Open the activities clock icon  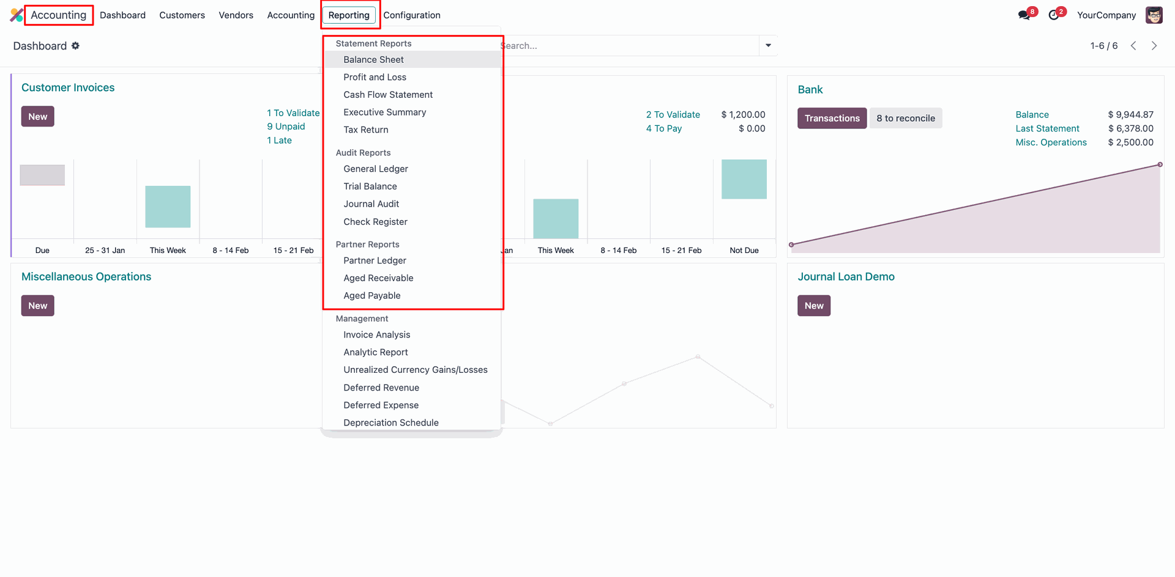[x=1053, y=15]
